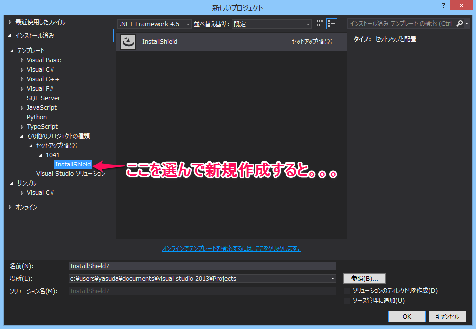The image size is (476, 329).
Task: Open online template search link
Action: coord(231,249)
